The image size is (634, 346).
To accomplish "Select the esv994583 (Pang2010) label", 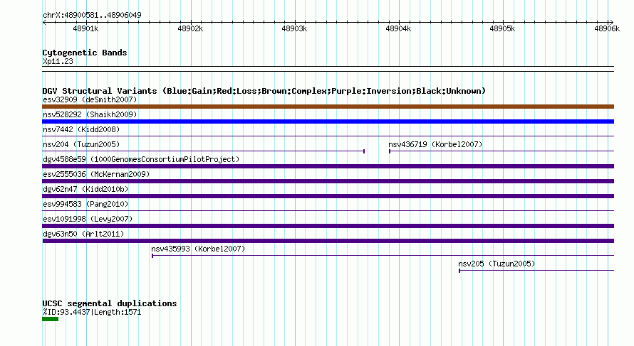I will click(85, 204).
